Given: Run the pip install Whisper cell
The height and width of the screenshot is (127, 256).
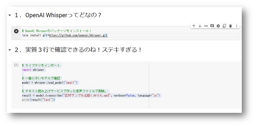Looking at the screenshot, I should [16, 31].
